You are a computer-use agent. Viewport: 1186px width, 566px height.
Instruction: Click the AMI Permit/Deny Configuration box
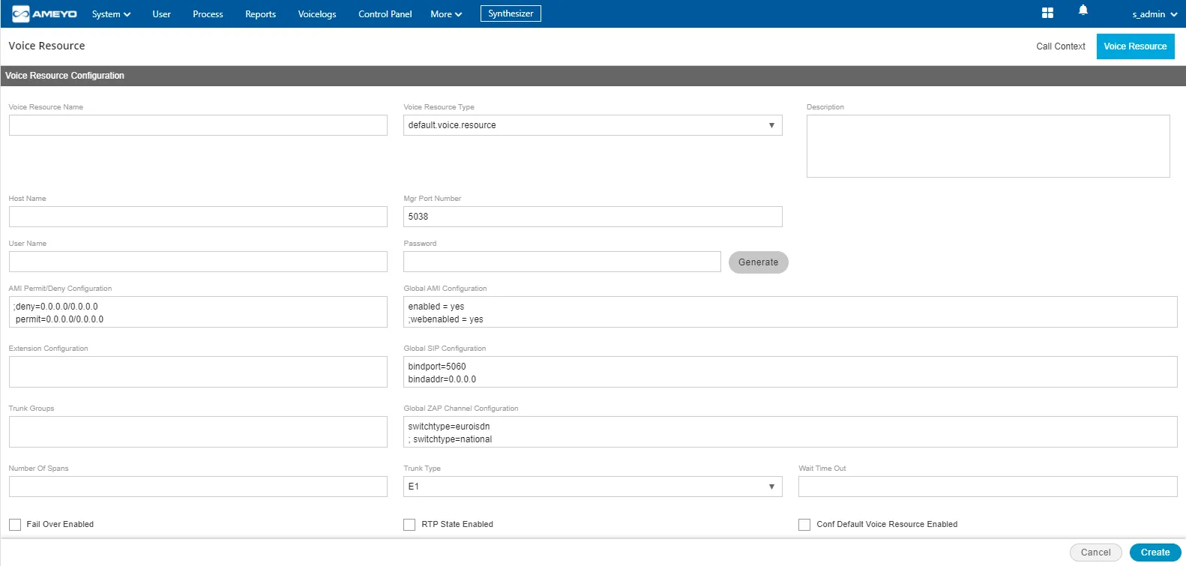(x=198, y=312)
